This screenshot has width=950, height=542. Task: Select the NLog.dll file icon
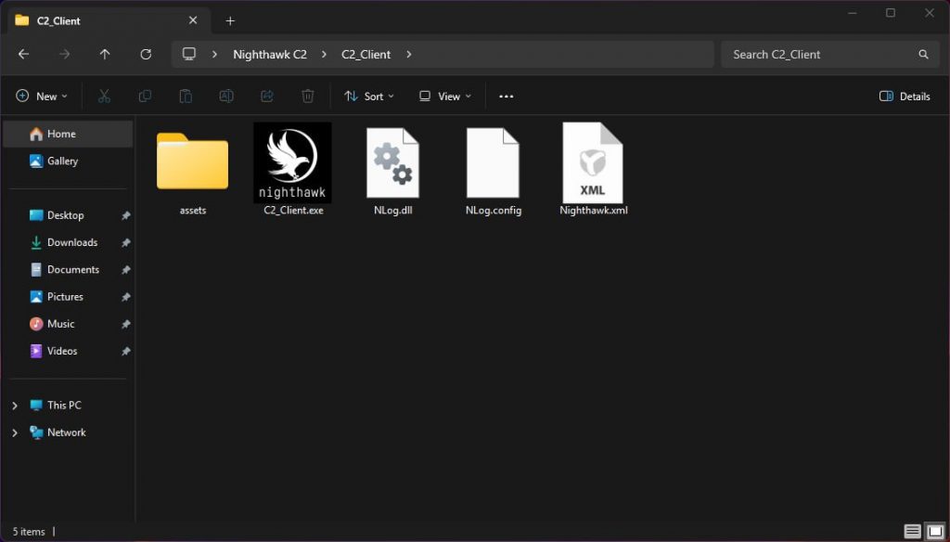point(392,163)
